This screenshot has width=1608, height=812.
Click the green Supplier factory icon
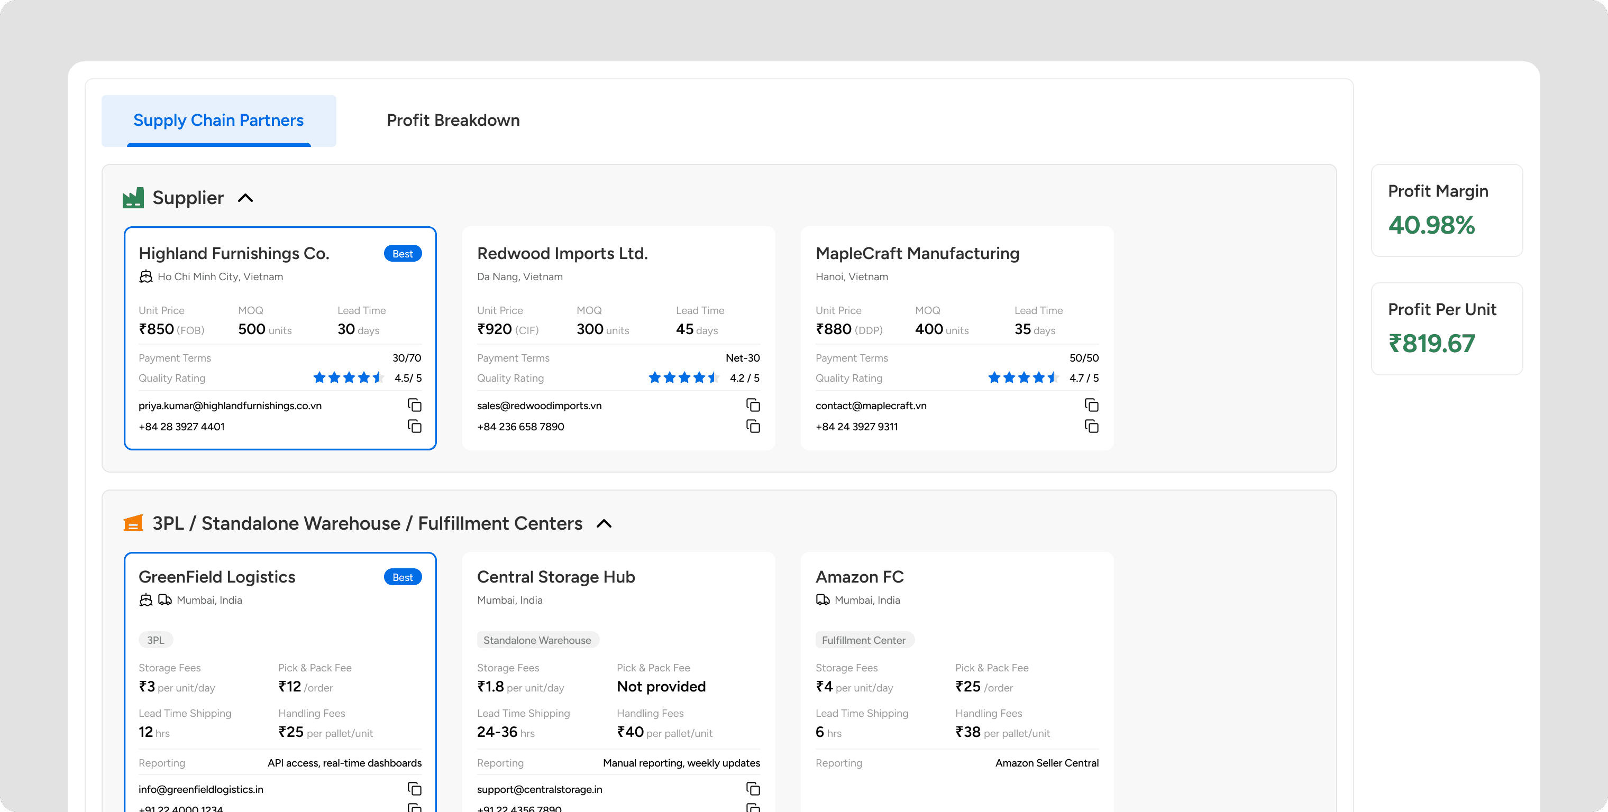tap(133, 198)
